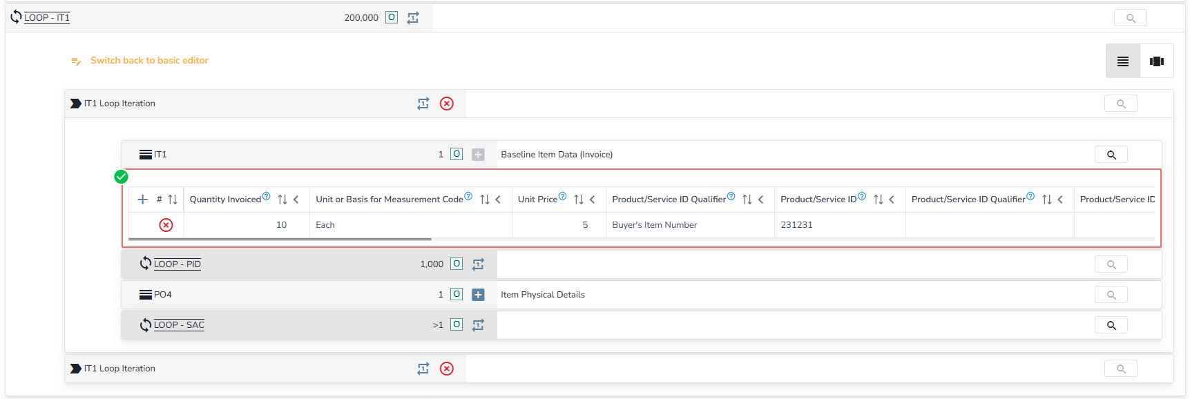
Task: Click repeat icon on LOOP - PID row
Action: tap(478, 264)
